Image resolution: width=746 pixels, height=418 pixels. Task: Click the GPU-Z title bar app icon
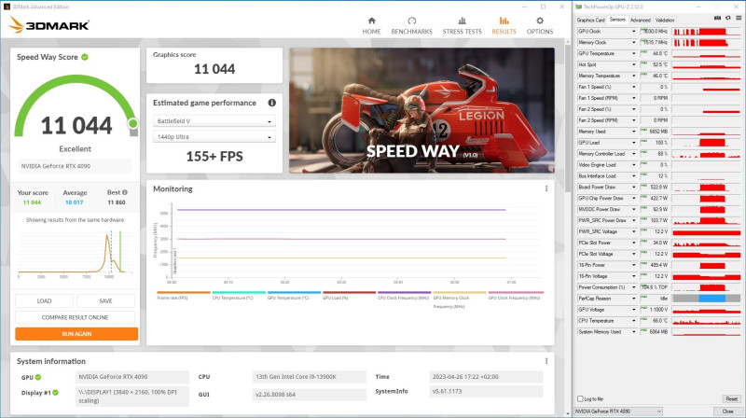579,7
